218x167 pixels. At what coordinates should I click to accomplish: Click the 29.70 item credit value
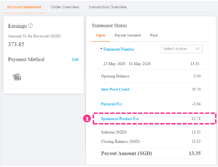pos(196,89)
